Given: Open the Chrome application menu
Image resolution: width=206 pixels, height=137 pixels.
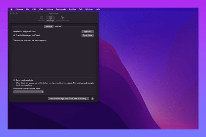Looking at the screenshot, I should tap(19, 9).
